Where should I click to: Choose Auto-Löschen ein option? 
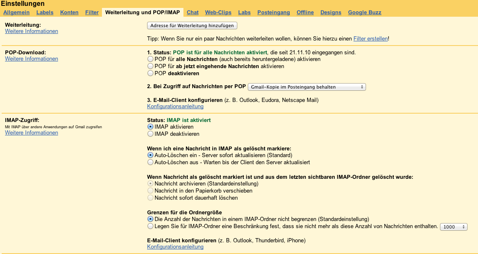pos(150,155)
